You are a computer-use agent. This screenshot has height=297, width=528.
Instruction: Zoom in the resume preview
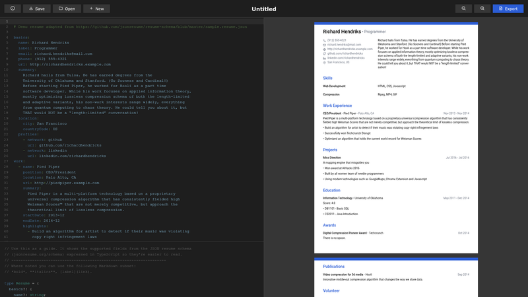click(x=482, y=9)
